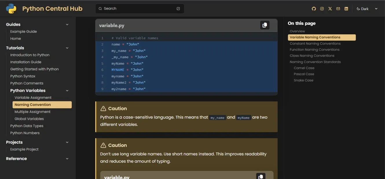Open Multiple Assignment page

[x=32, y=112]
